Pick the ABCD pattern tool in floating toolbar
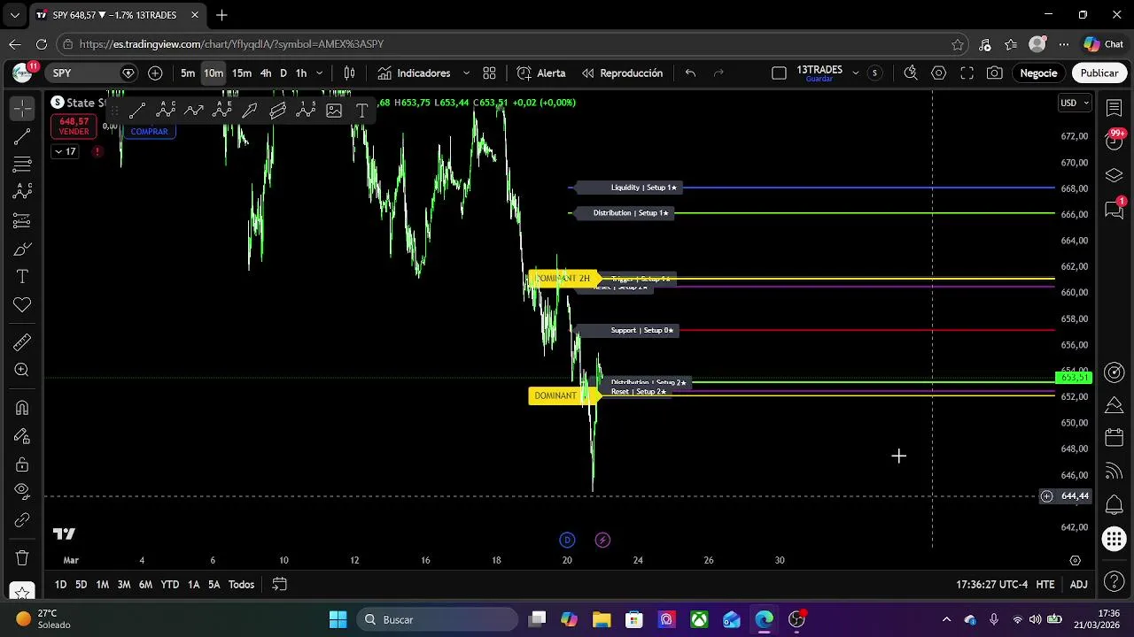 (166, 111)
